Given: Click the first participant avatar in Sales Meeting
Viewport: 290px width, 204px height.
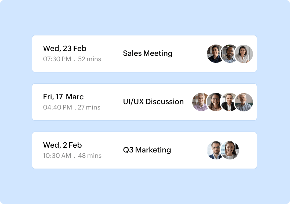Looking at the screenshot, I should point(214,53).
